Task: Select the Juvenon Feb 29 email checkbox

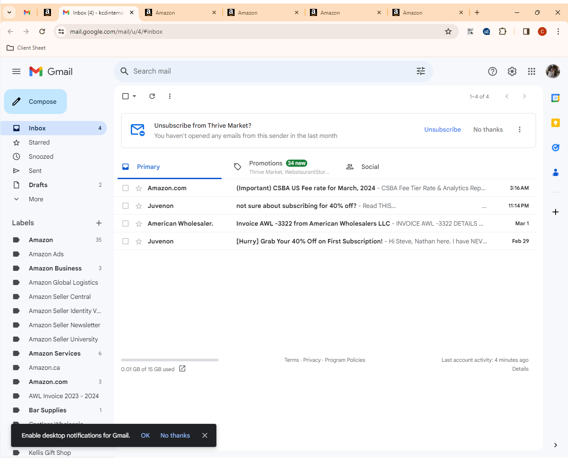Action: point(125,241)
